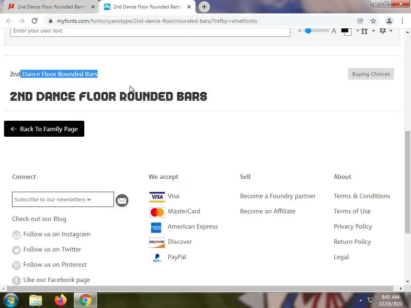Click the newsletter subscribe email field
This screenshot has width=411, height=308.
point(63,199)
